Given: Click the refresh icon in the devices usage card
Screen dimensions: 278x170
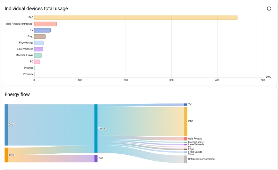Looking at the screenshot, I should (x=269, y=9).
